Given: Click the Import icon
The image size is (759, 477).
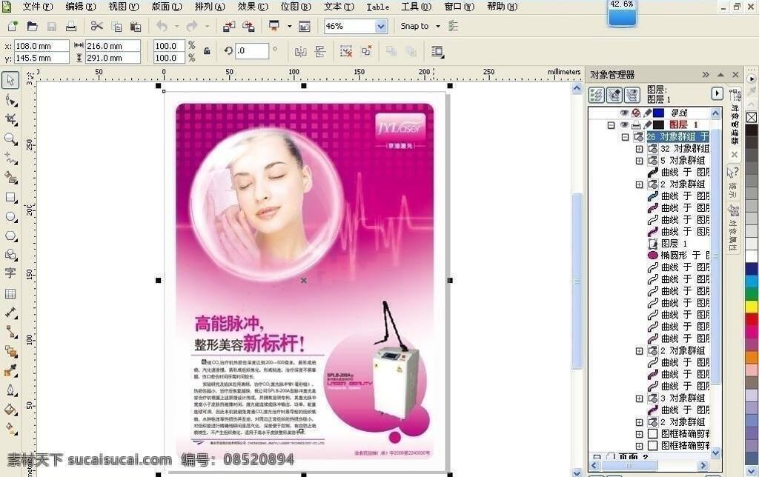Looking at the screenshot, I should 229,27.
